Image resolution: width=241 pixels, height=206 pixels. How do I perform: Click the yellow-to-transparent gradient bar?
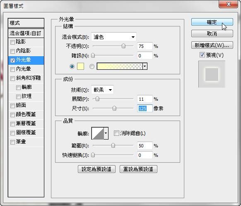(x=120, y=66)
